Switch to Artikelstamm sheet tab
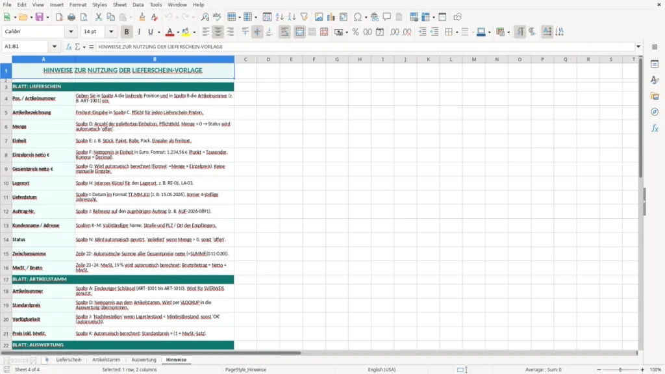 pos(106,360)
